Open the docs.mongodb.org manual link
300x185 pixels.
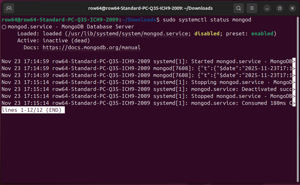(91, 48)
